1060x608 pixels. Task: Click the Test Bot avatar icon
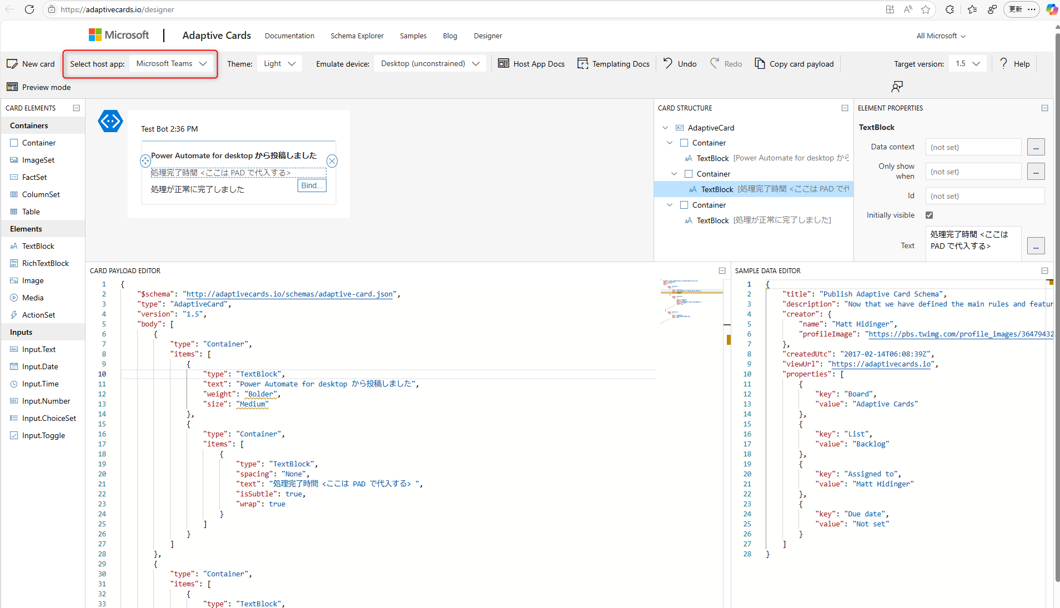tap(110, 121)
